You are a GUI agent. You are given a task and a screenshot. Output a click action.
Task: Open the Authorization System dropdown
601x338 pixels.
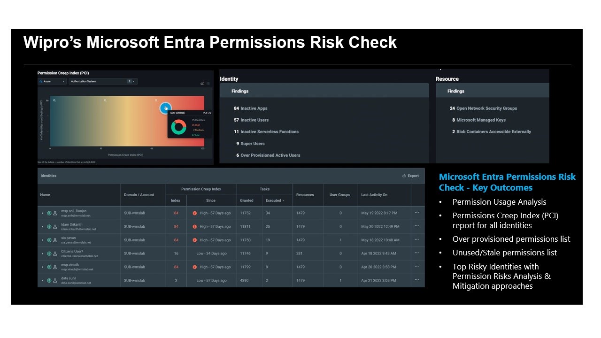tap(103, 81)
